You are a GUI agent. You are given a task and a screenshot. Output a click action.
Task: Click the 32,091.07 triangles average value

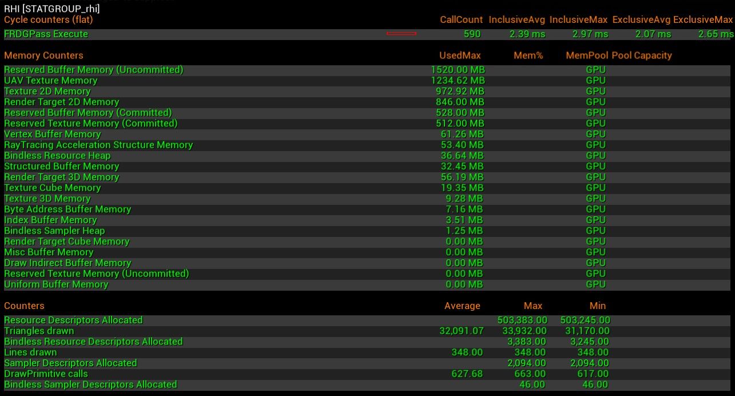click(462, 331)
